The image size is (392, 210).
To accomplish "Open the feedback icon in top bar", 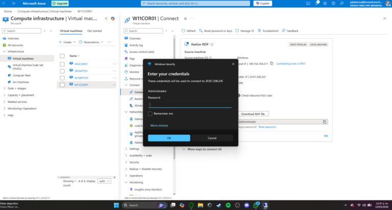I will (x=341, y=3).
